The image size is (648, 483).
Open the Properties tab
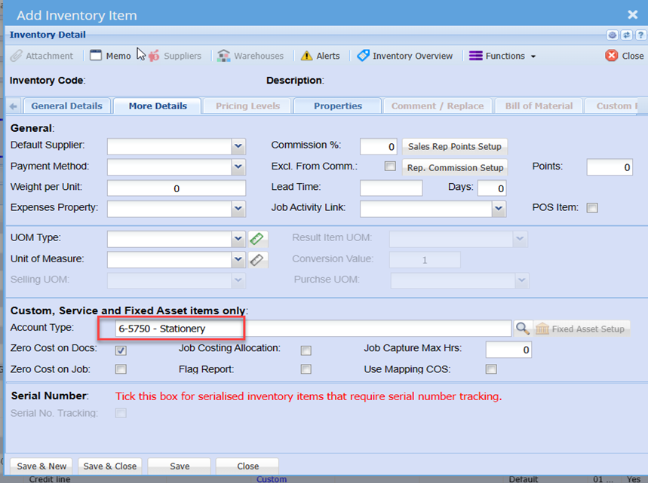[x=337, y=106]
